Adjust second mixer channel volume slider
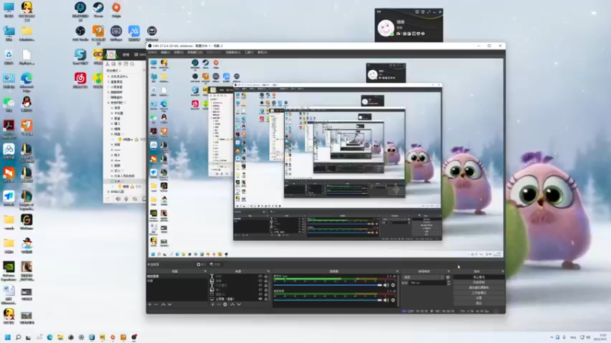Viewport: 611px width, 343px height. [x=328, y=300]
